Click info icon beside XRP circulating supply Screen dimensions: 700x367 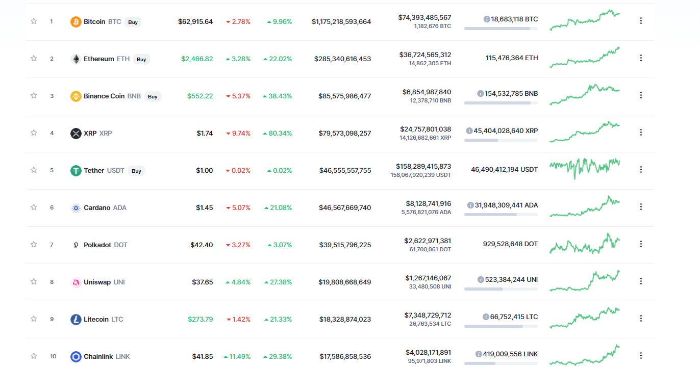469,131
